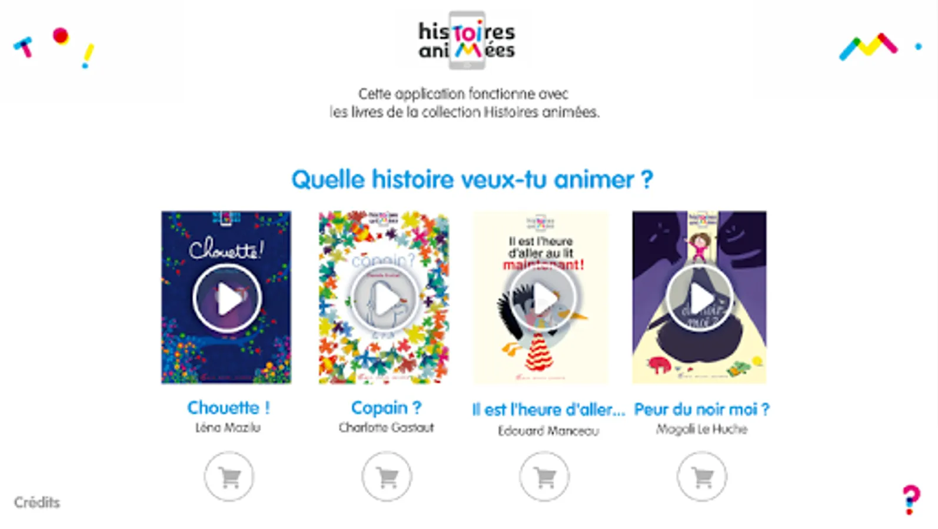This screenshot has width=938, height=529.
Task: Click the Quelle histoire veux-tu animer heading
Action: pyautogui.click(x=472, y=179)
